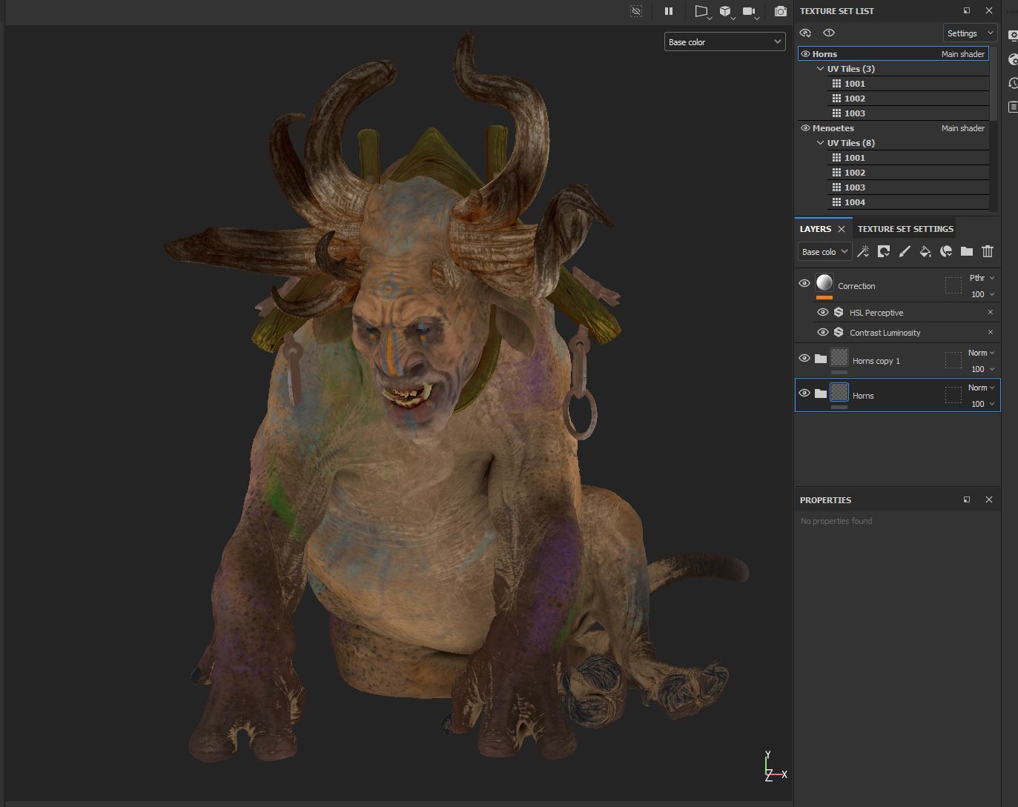Image resolution: width=1018 pixels, height=807 pixels.
Task: Hide the Correction layer
Action: click(x=804, y=283)
